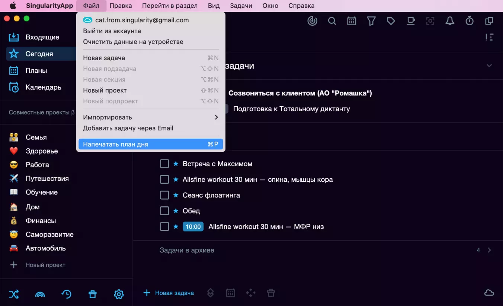Click the archive icon in bottom task bar
Viewport: 503px width, 306px height.
tap(271, 293)
